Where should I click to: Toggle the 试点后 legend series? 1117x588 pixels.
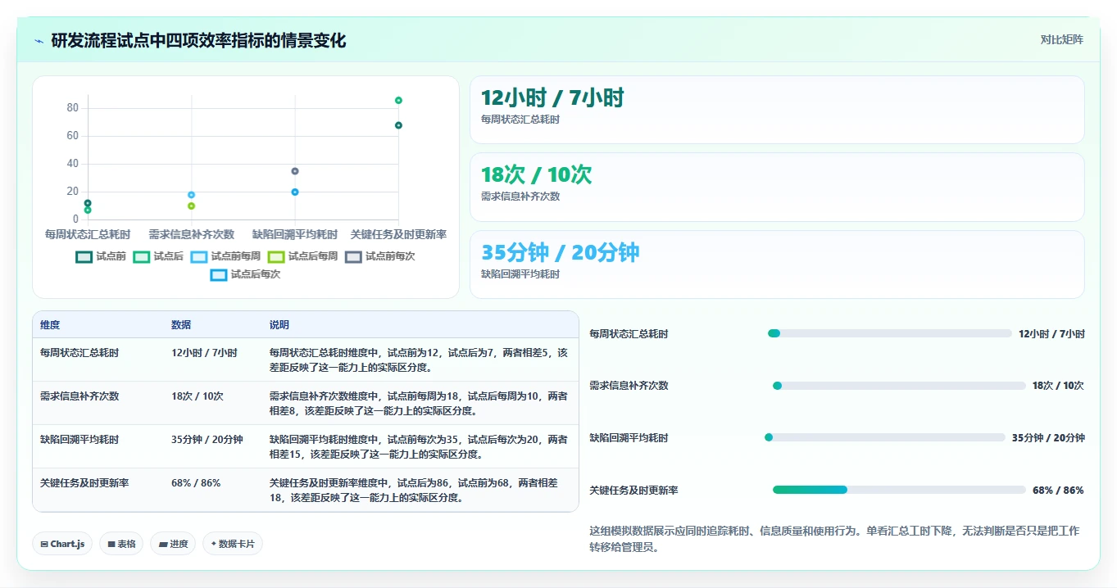(x=158, y=256)
